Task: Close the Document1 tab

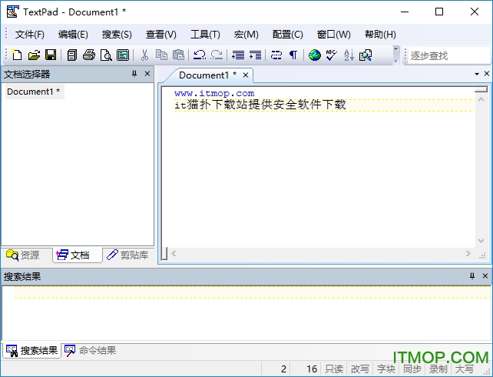Action: point(246,75)
